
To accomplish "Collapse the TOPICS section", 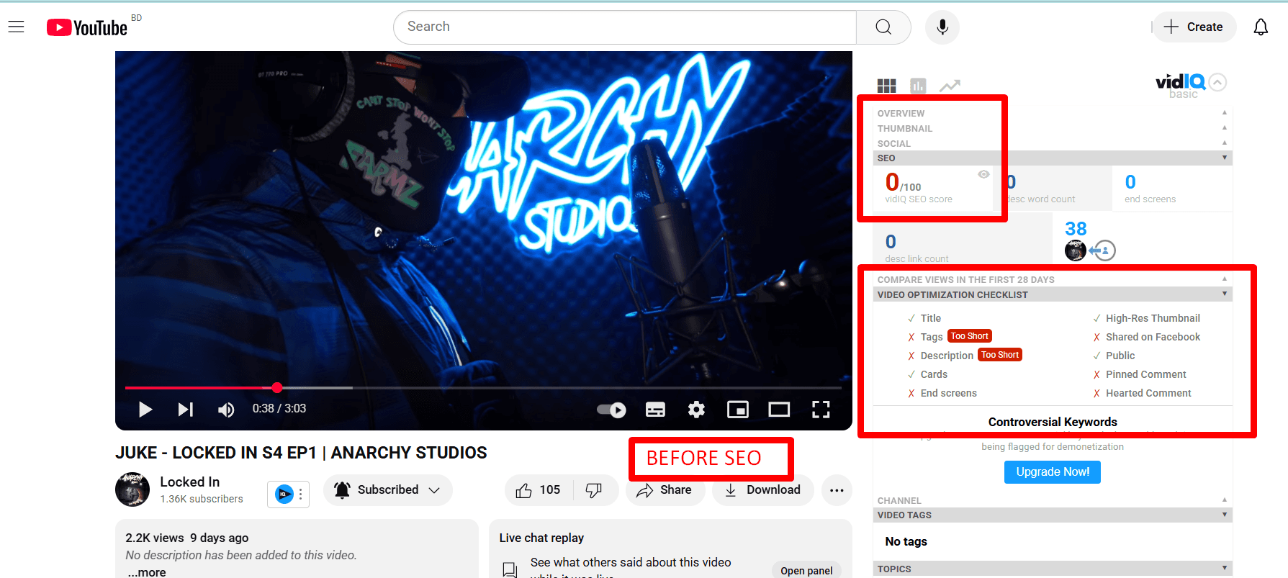I will click(x=1052, y=569).
